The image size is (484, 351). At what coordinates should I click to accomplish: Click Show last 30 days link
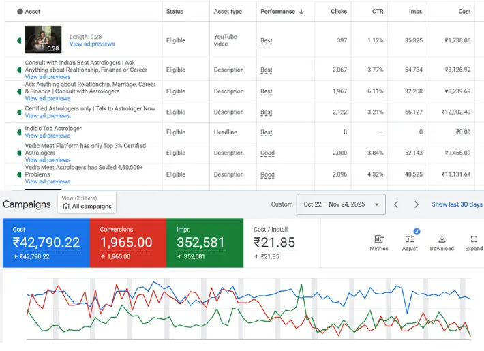(x=457, y=204)
